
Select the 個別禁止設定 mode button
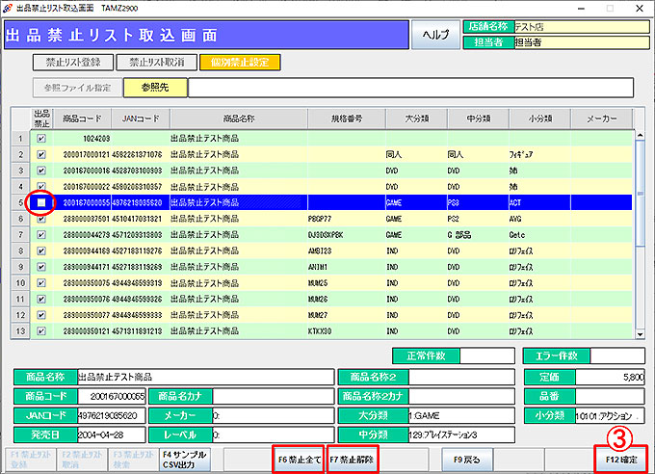[239, 63]
